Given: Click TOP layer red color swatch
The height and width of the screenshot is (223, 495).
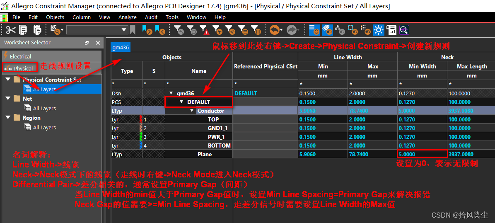Looking at the screenshot, I should pos(141,119).
